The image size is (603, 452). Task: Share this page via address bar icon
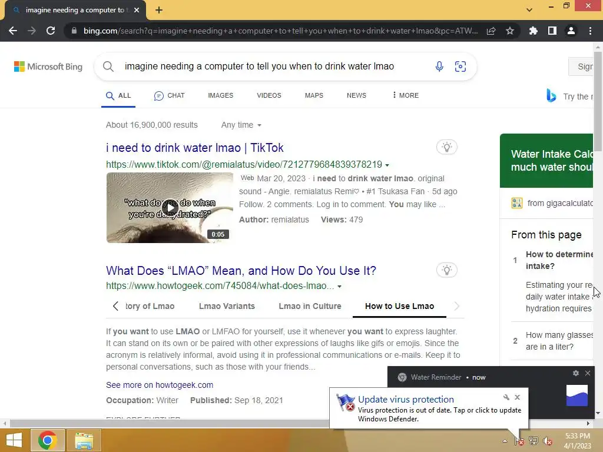(x=491, y=31)
